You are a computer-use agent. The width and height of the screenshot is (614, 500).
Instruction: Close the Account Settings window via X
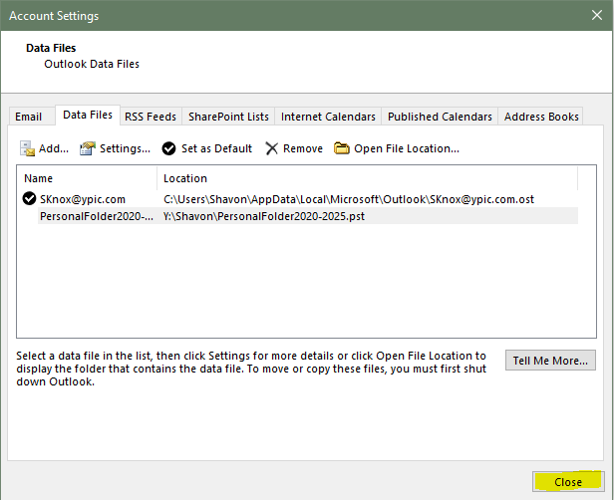[x=597, y=15]
